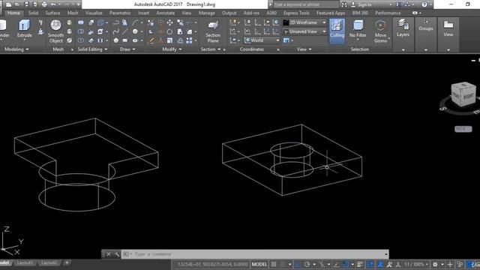480x270 pixels.
Task: Toggle object snap in status bar
Action: (346, 264)
